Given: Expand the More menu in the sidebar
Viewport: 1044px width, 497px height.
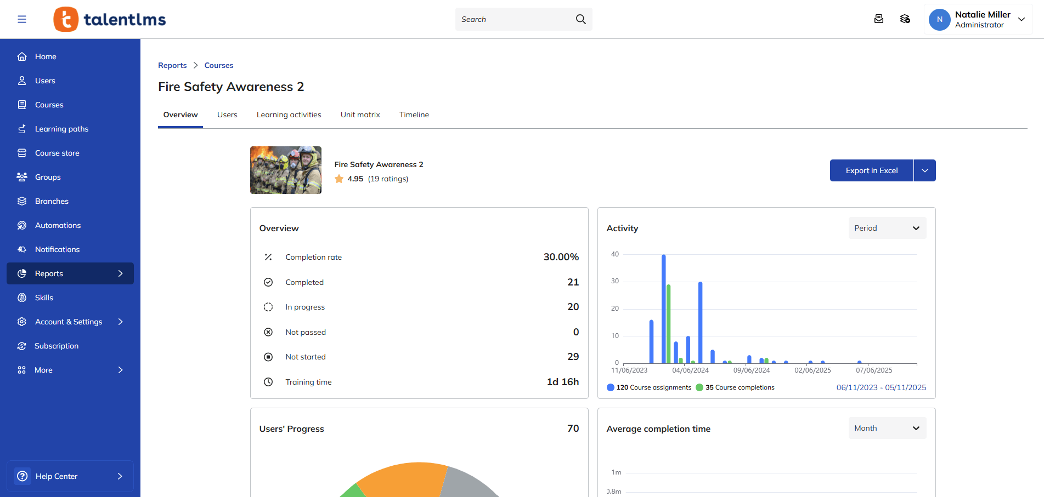Looking at the screenshot, I should [x=43, y=370].
